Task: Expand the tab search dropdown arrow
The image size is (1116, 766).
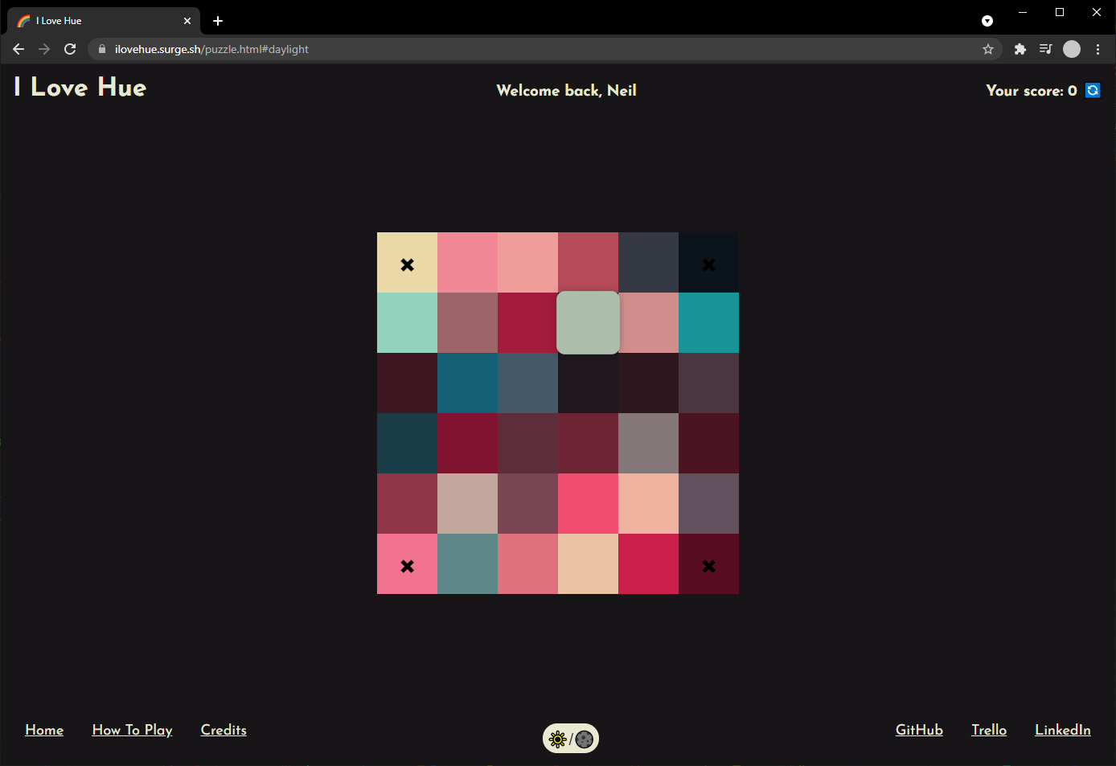Action: tap(987, 21)
